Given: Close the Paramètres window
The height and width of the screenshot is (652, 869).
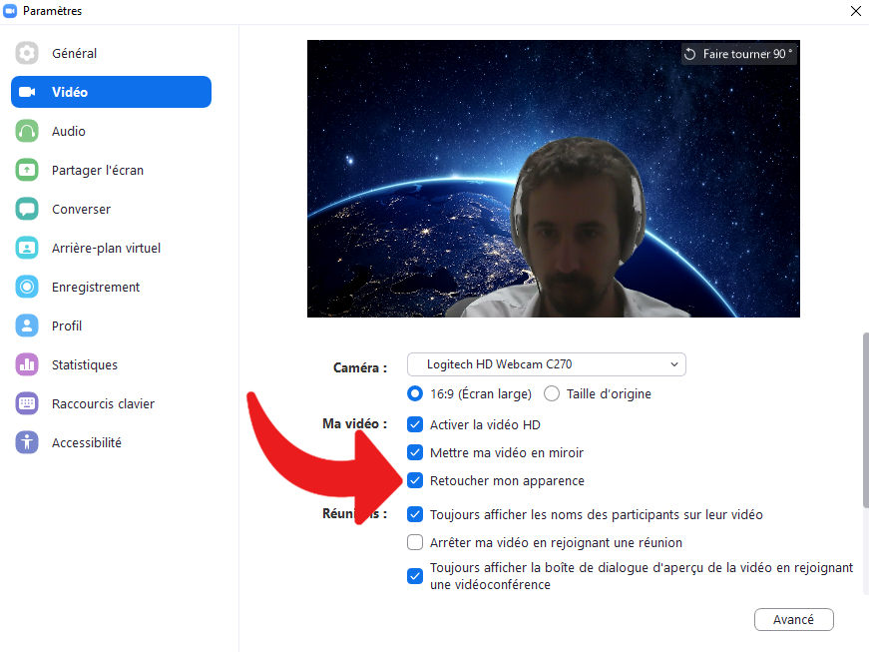Looking at the screenshot, I should tap(855, 11).
